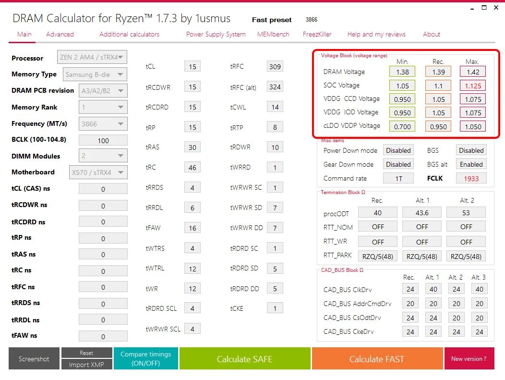Click the Calculate SAFE button
Screen dimensions: 505x380
pyautogui.click(x=244, y=358)
